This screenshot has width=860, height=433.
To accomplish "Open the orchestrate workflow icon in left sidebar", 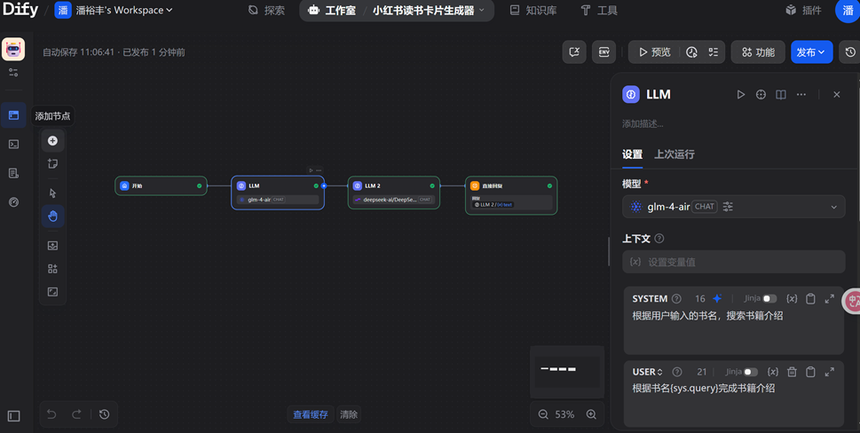I will pyautogui.click(x=13, y=115).
